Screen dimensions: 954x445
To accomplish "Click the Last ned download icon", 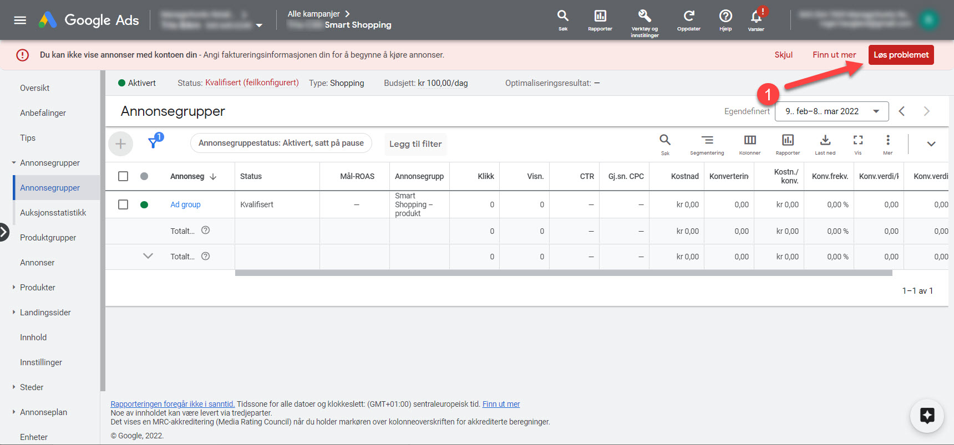I will (825, 144).
